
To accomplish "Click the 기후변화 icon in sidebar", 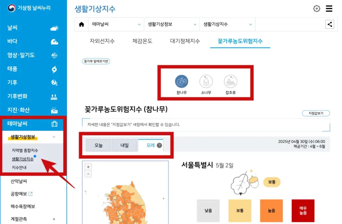I will tap(54, 97).
